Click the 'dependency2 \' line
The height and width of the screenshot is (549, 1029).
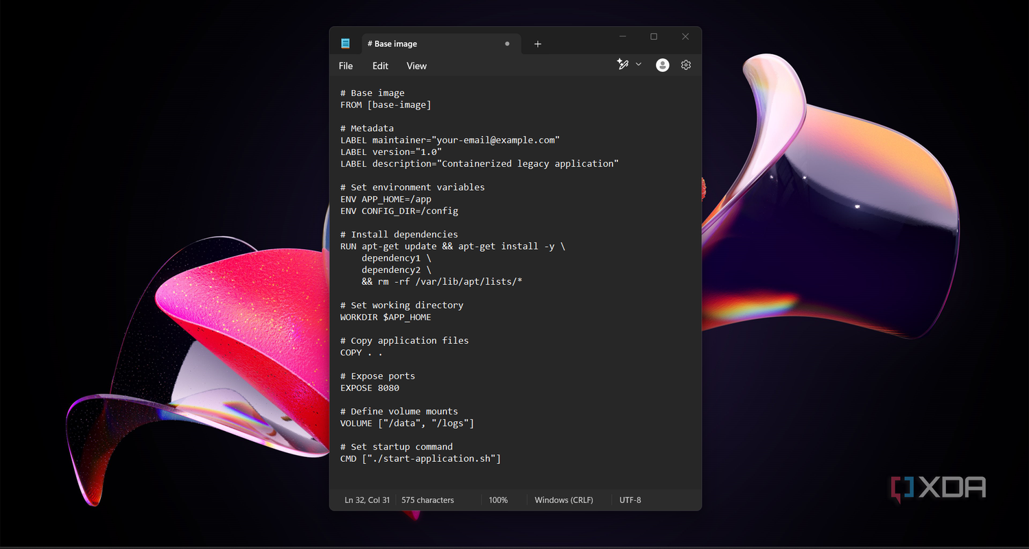point(397,270)
